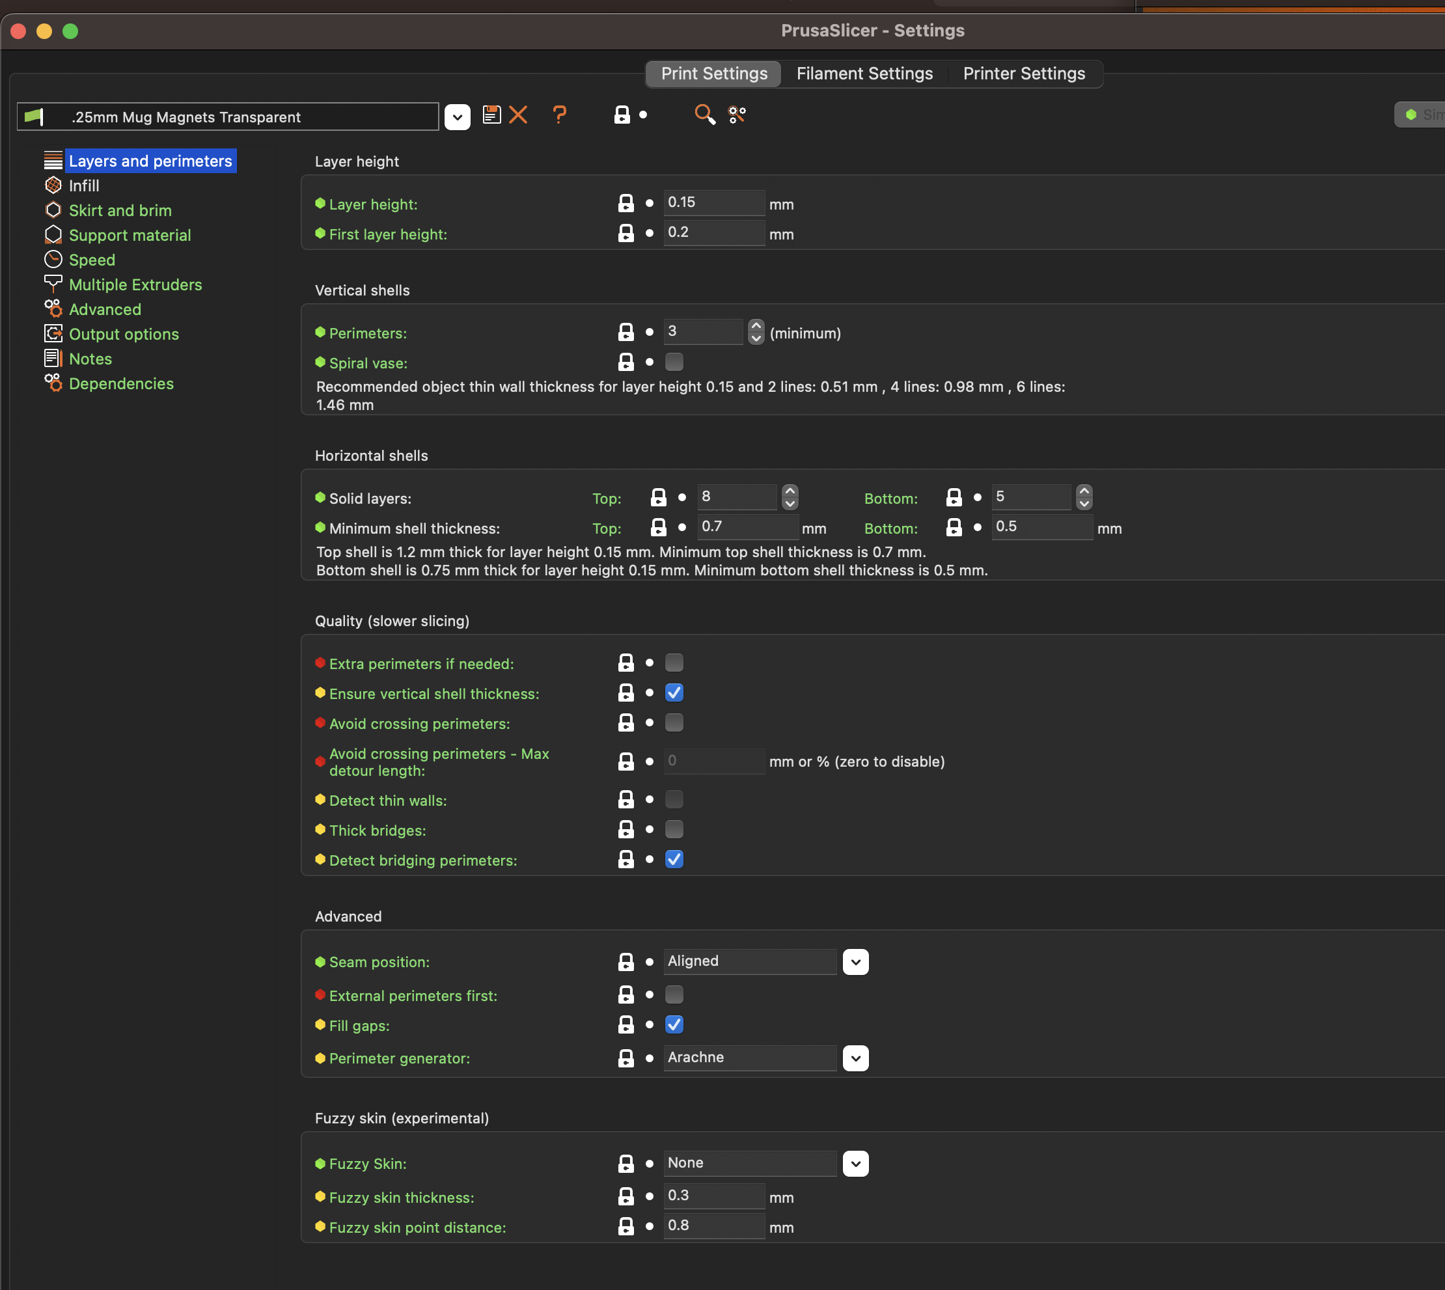This screenshot has height=1290, width=1445.
Task: Open the Printer Settings tab
Action: tap(1023, 73)
